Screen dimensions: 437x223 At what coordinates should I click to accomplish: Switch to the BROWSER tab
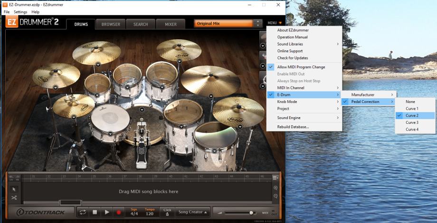click(111, 24)
